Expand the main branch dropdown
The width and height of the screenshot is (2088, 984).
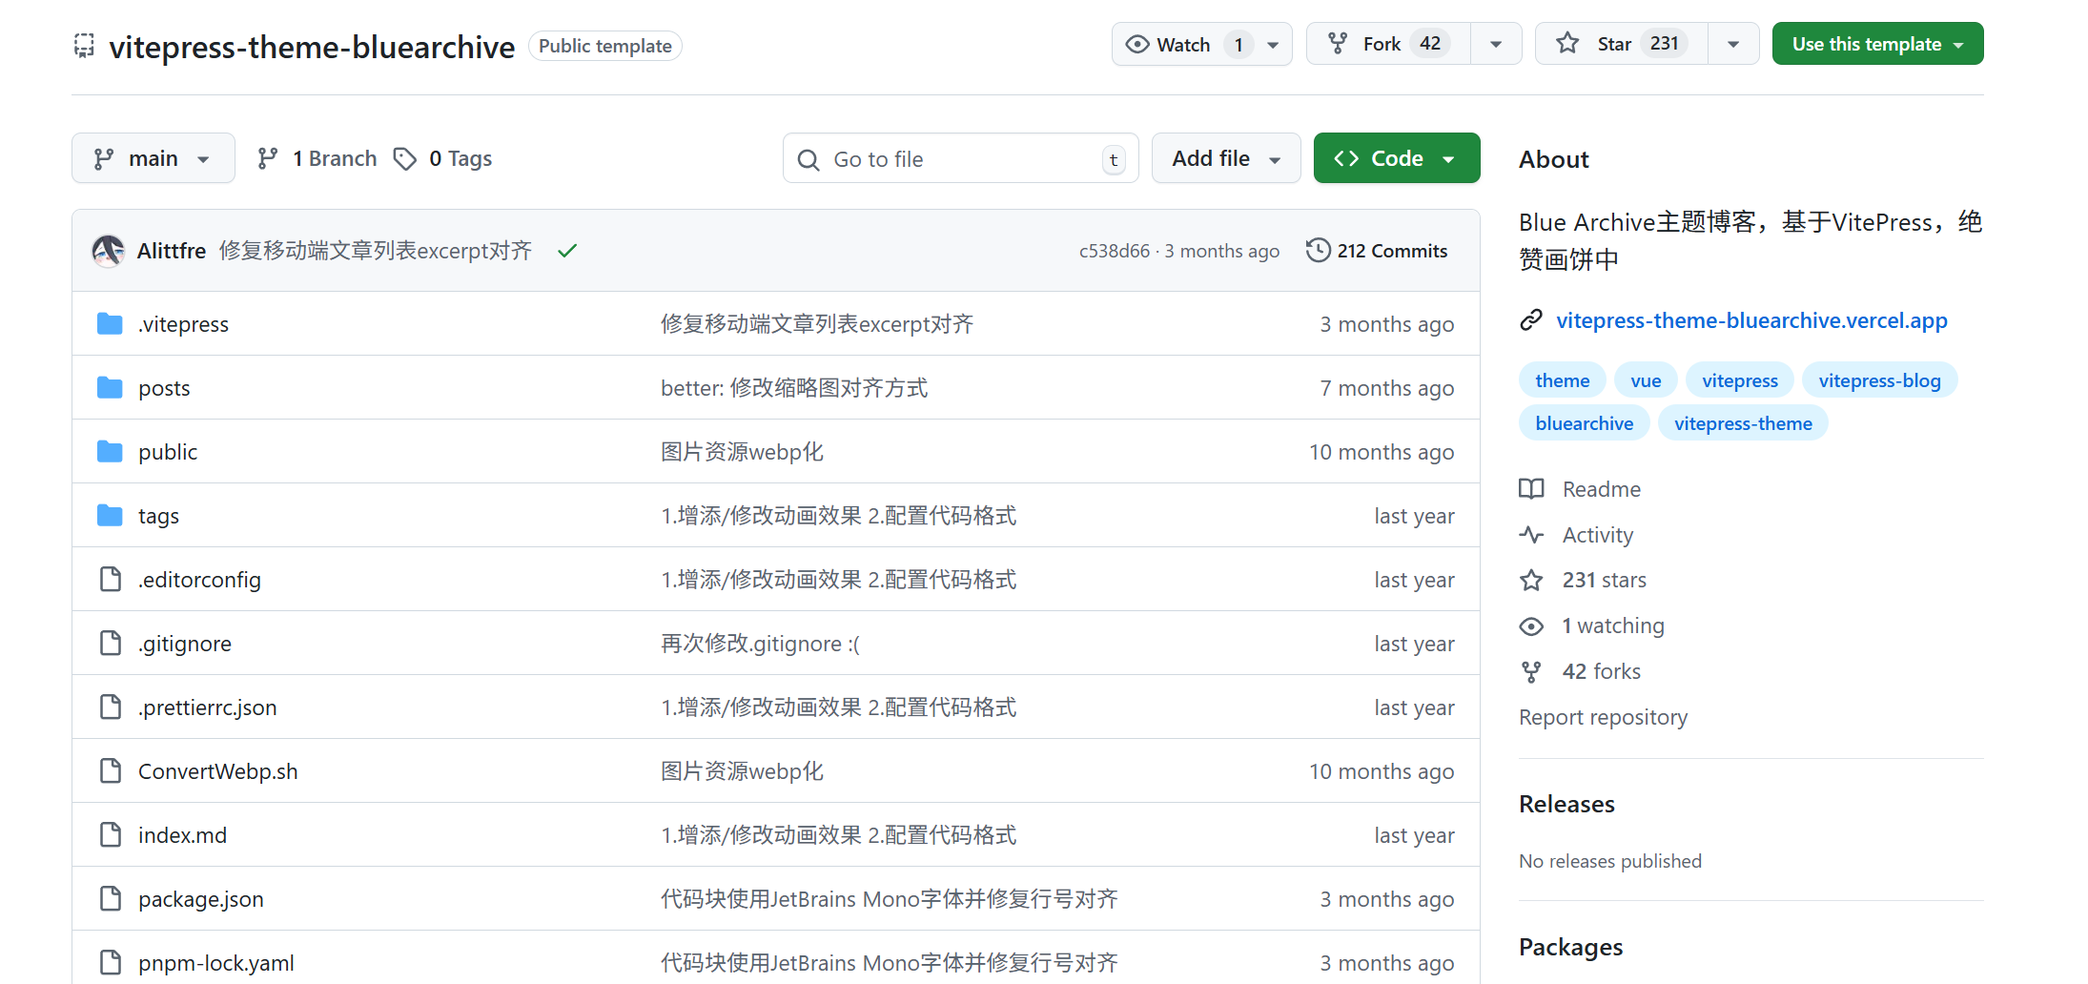(x=153, y=158)
